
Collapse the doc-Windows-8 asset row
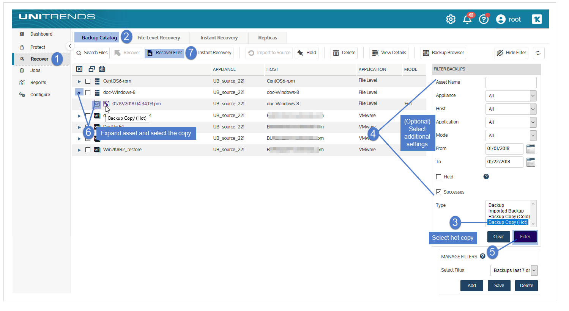tap(79, 92)
